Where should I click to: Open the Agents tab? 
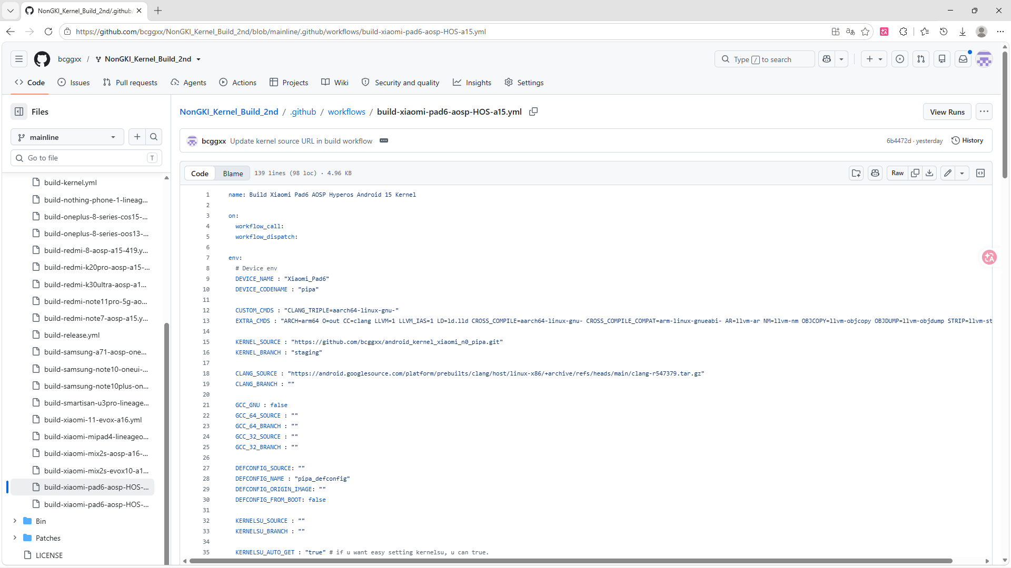coord(189,83)
